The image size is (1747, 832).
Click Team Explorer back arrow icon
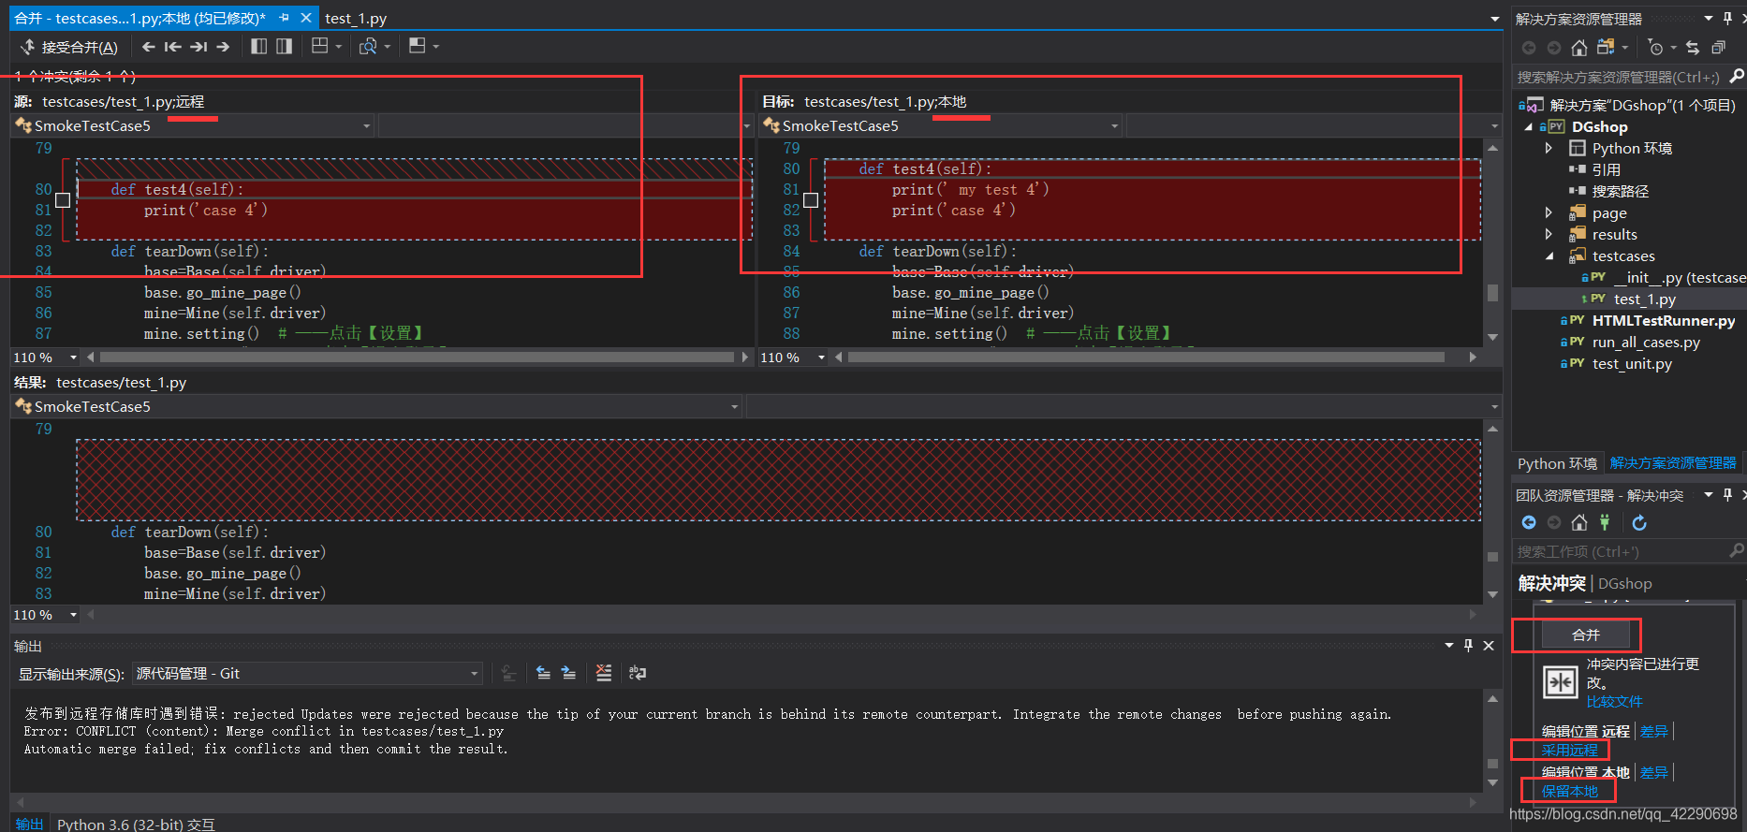point(1529,522)
